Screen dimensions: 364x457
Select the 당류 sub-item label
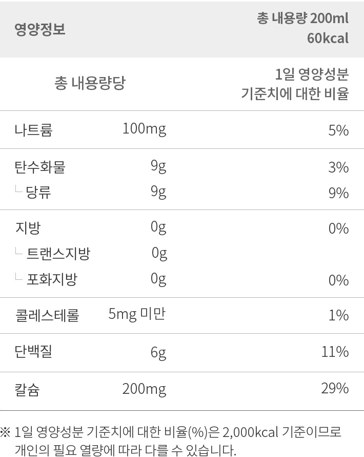coord(38,193)
